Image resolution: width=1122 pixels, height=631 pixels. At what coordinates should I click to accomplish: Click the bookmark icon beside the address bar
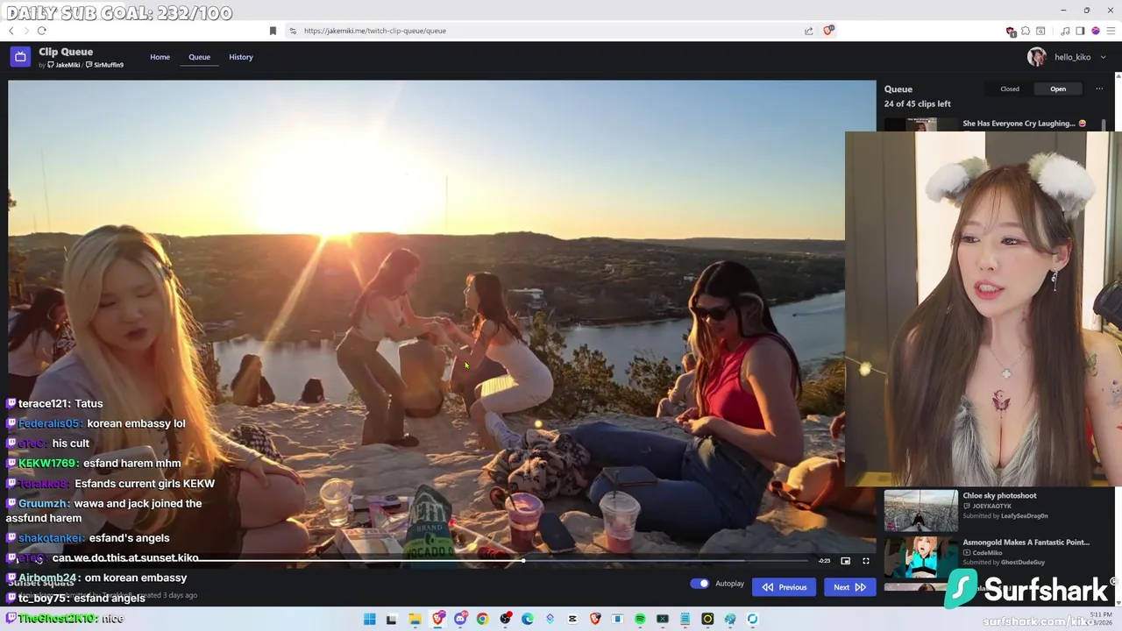(273, 31)
